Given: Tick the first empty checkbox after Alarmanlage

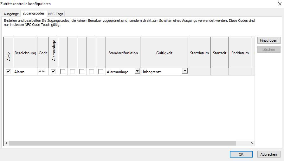Looking at the screenshot, I should (x=63, y=71).
